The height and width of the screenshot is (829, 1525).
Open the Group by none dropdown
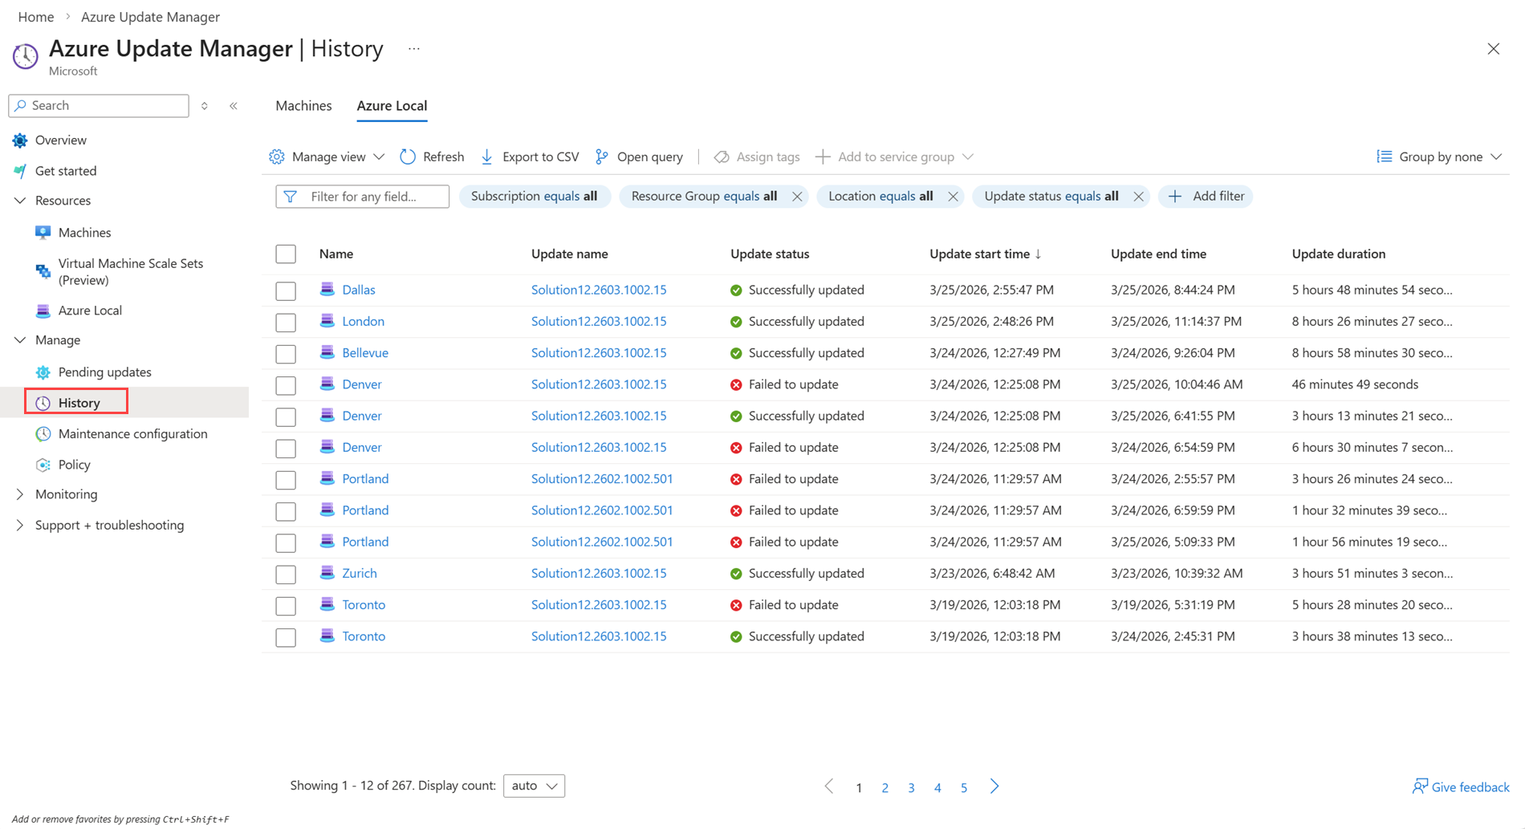tap(1439, 156)
